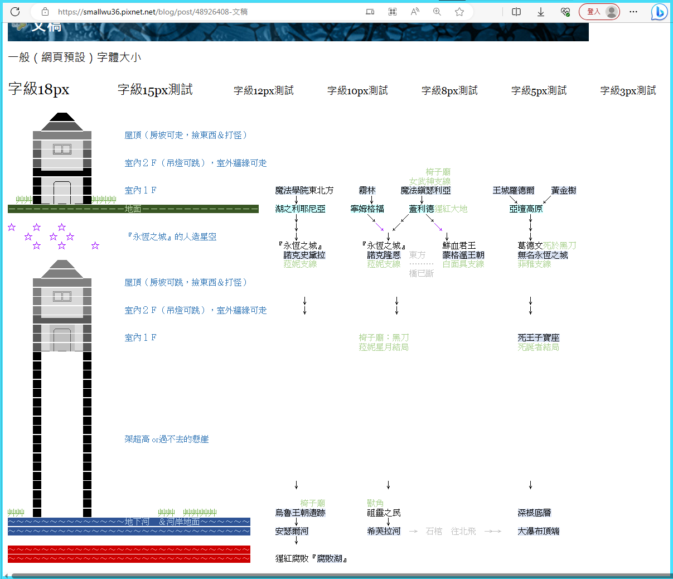Toggle the favorites star for this page
673x579 pixels.
[x=459, y=11]
